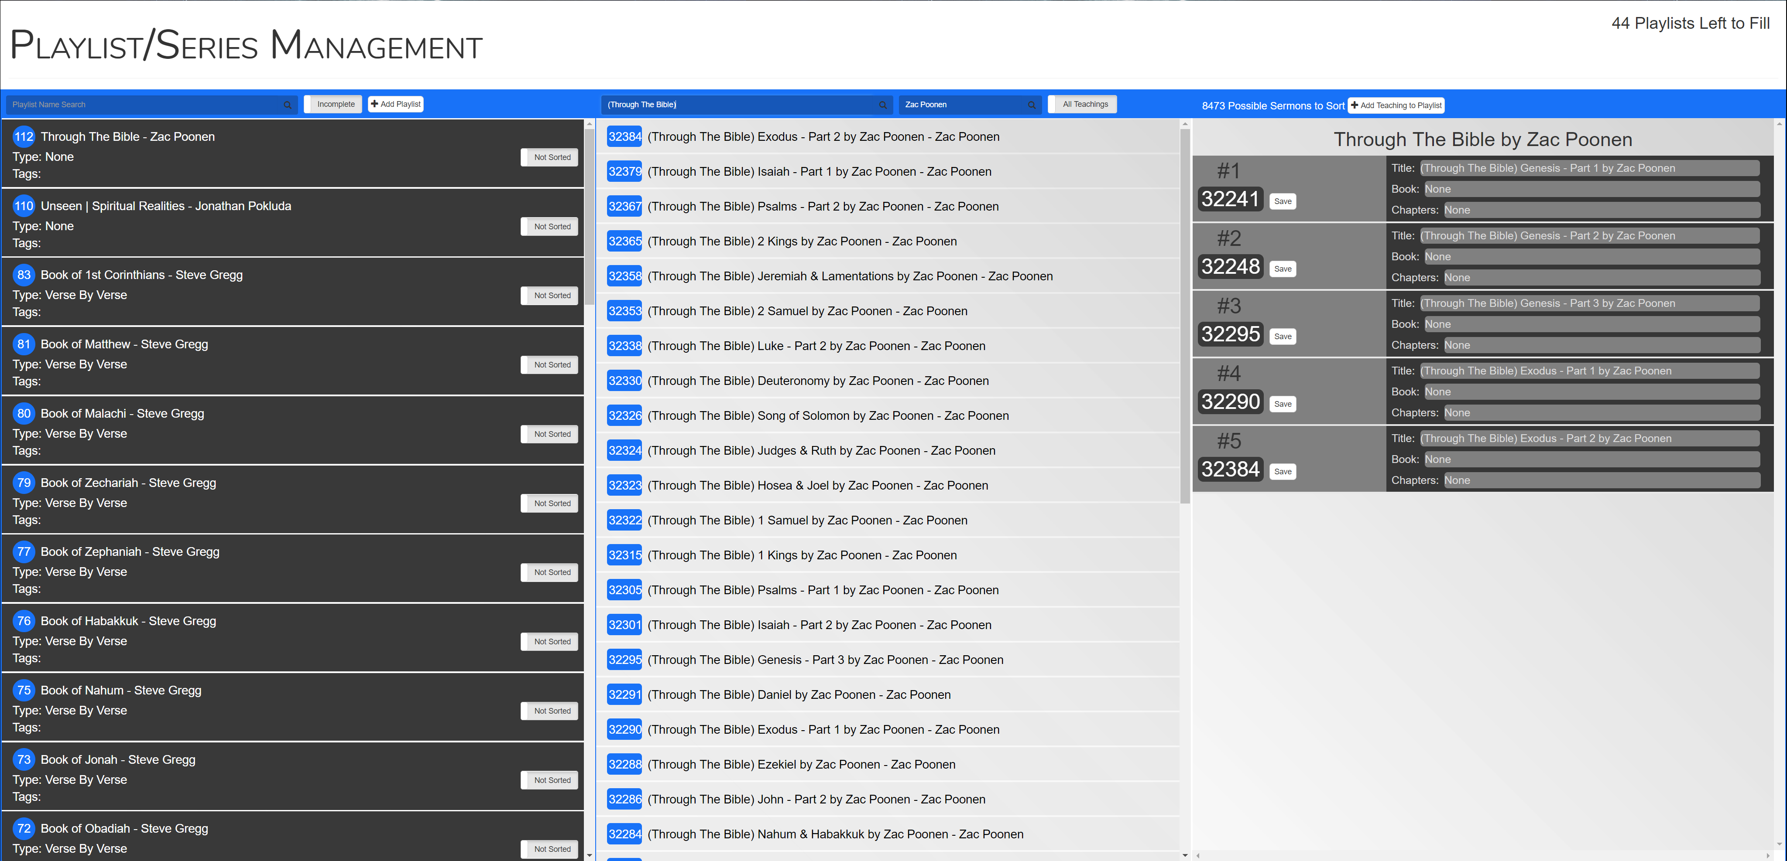Click the sermon list scroll-down arrow
Screen dimensions: 1787x861
coord(1185,855)
